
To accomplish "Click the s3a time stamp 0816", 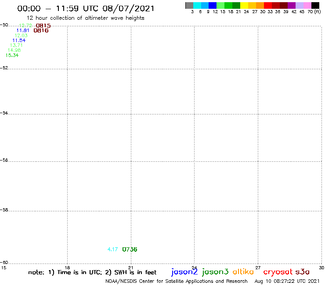I will pos(41,30).
